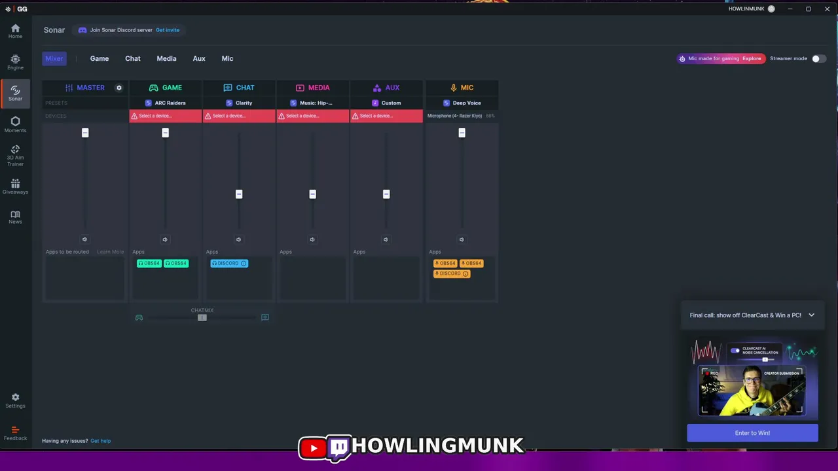The height and width of the screenshot is (471, 838).
Task: Open Settings in the sidebar
Action: click(x=15, y=400)
